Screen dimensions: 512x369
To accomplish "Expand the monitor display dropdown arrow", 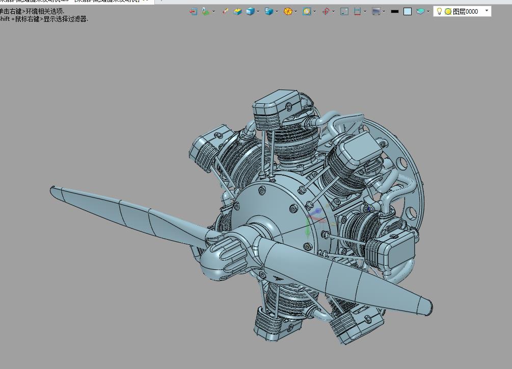I will (384, 12).
